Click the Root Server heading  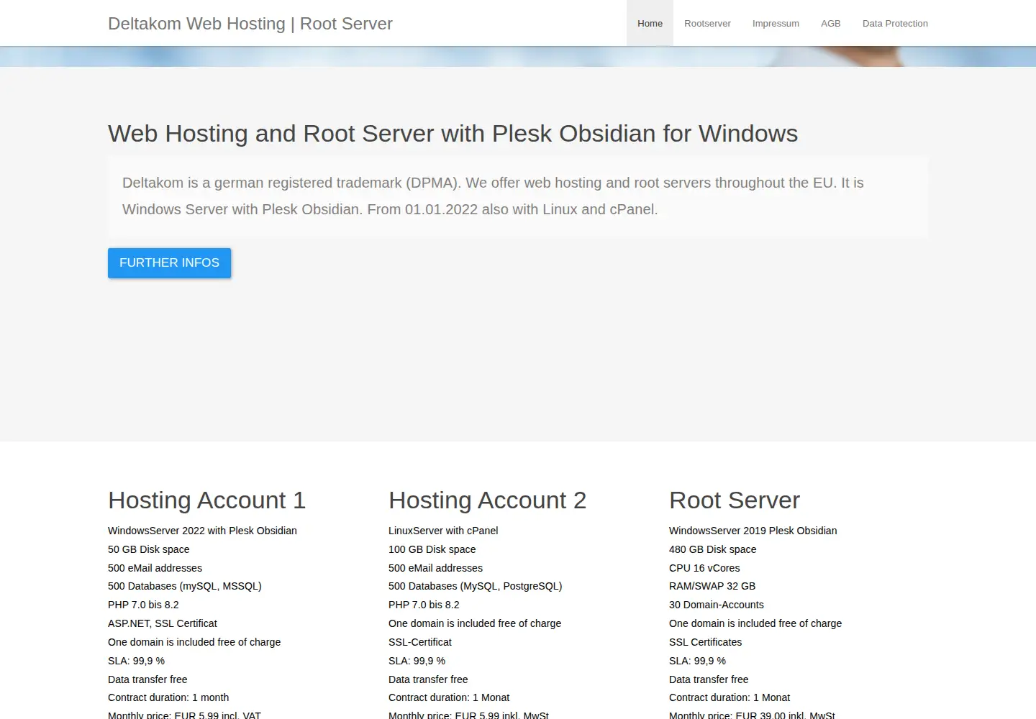pos(735,500)
